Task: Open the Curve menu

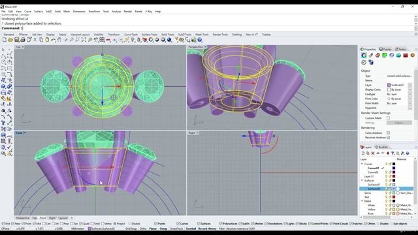Action: pos(27,12)
